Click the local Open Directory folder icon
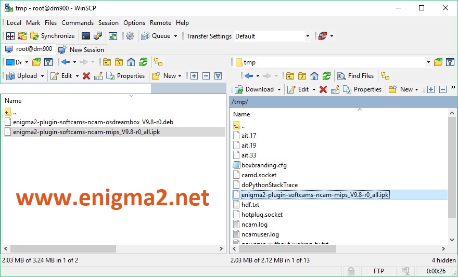Screen dimensions: 458x277 coord(36,62)
